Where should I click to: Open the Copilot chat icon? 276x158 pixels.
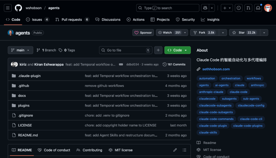click(x=205, y=8)
